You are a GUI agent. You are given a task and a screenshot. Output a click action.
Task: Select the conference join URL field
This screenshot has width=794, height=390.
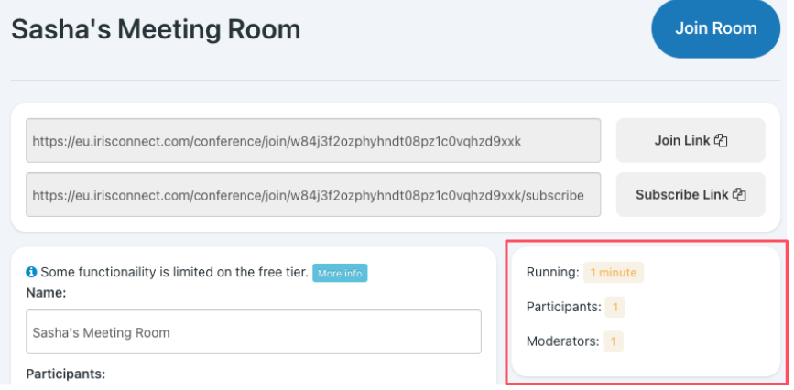[x=313, y=141]
